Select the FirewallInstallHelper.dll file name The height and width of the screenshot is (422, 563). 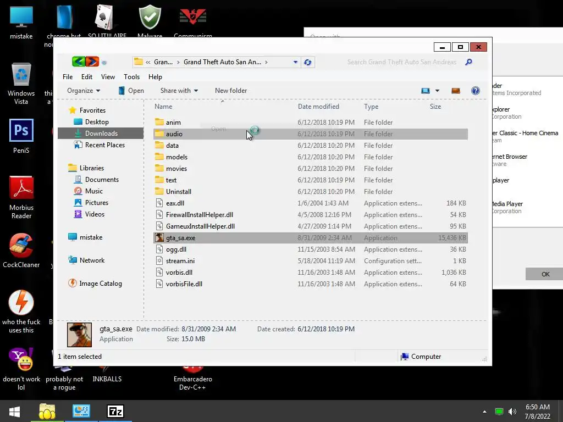pyautogui.click(x=199, y=215)
